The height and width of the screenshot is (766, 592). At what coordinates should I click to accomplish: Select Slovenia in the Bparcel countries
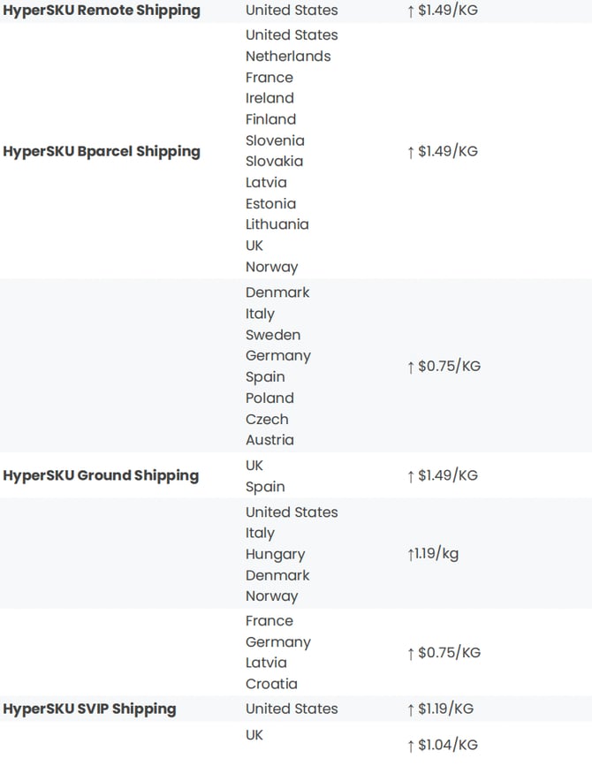(275, 140)
